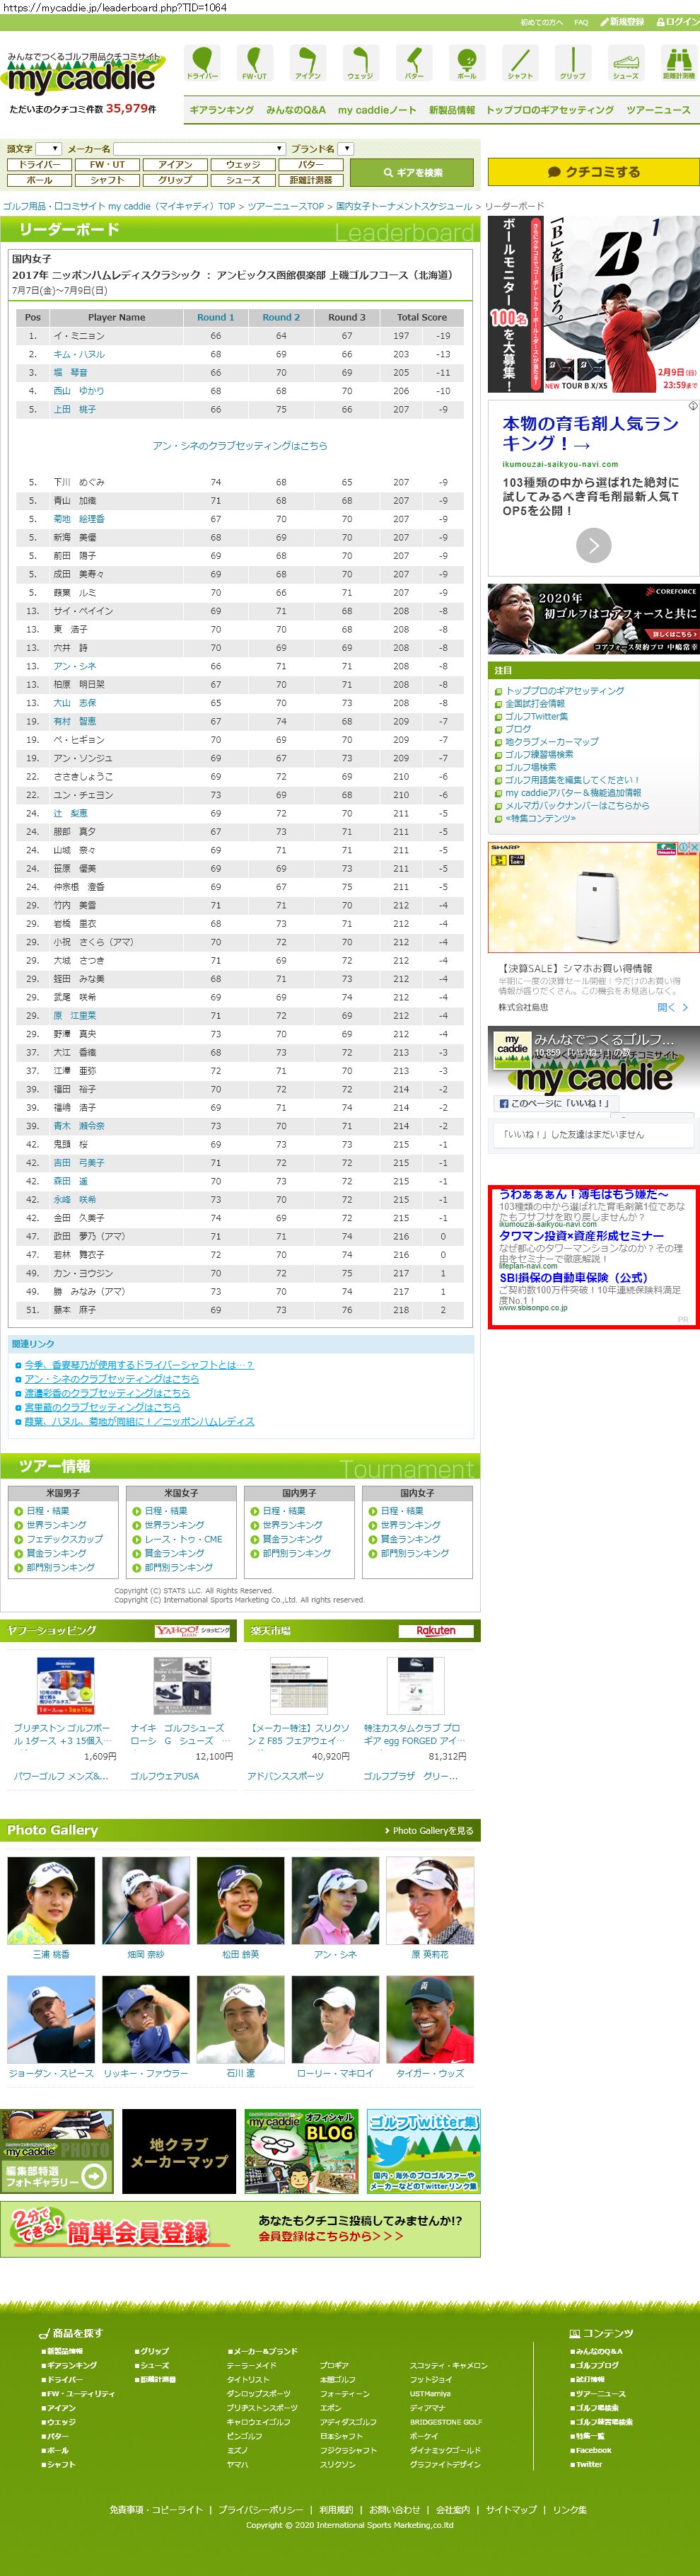
Task: Open the アイアン (iron) category icon
Action: pos(308,63)
